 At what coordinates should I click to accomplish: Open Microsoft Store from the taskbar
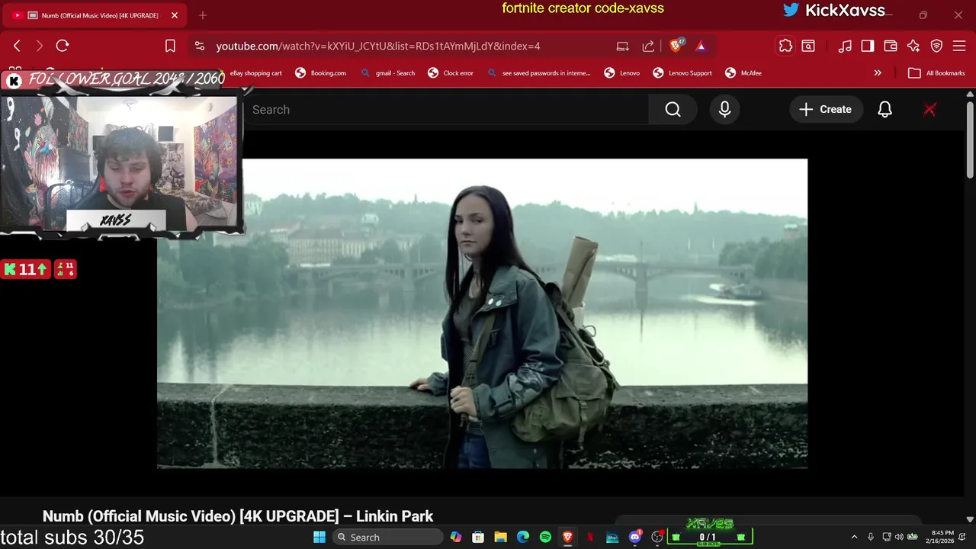click(478, 538)
